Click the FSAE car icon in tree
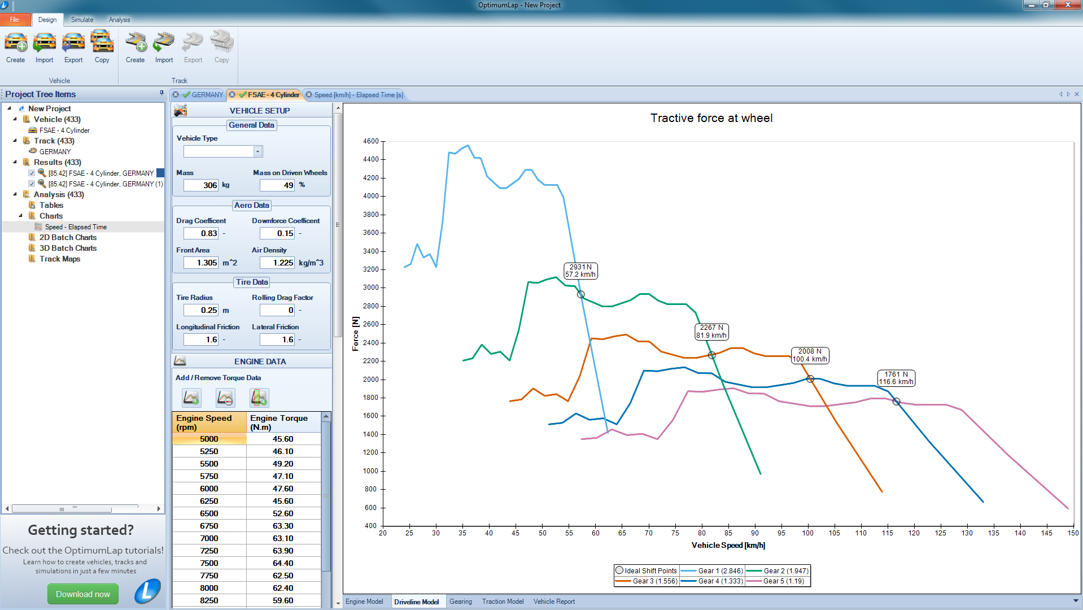1083x610 pixels. tap(33, 130)
